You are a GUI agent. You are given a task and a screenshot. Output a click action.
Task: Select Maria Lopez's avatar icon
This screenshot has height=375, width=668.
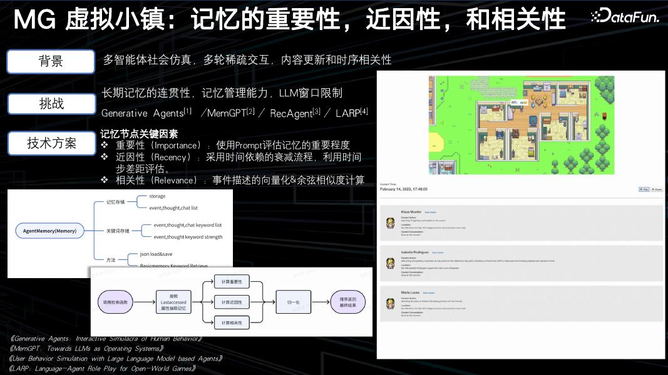pos(390,302)
